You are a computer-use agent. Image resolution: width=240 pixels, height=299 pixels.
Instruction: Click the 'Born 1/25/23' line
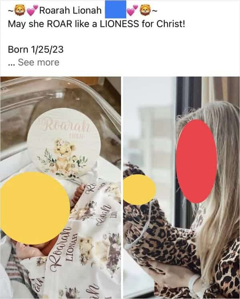[x=36, y=50]
